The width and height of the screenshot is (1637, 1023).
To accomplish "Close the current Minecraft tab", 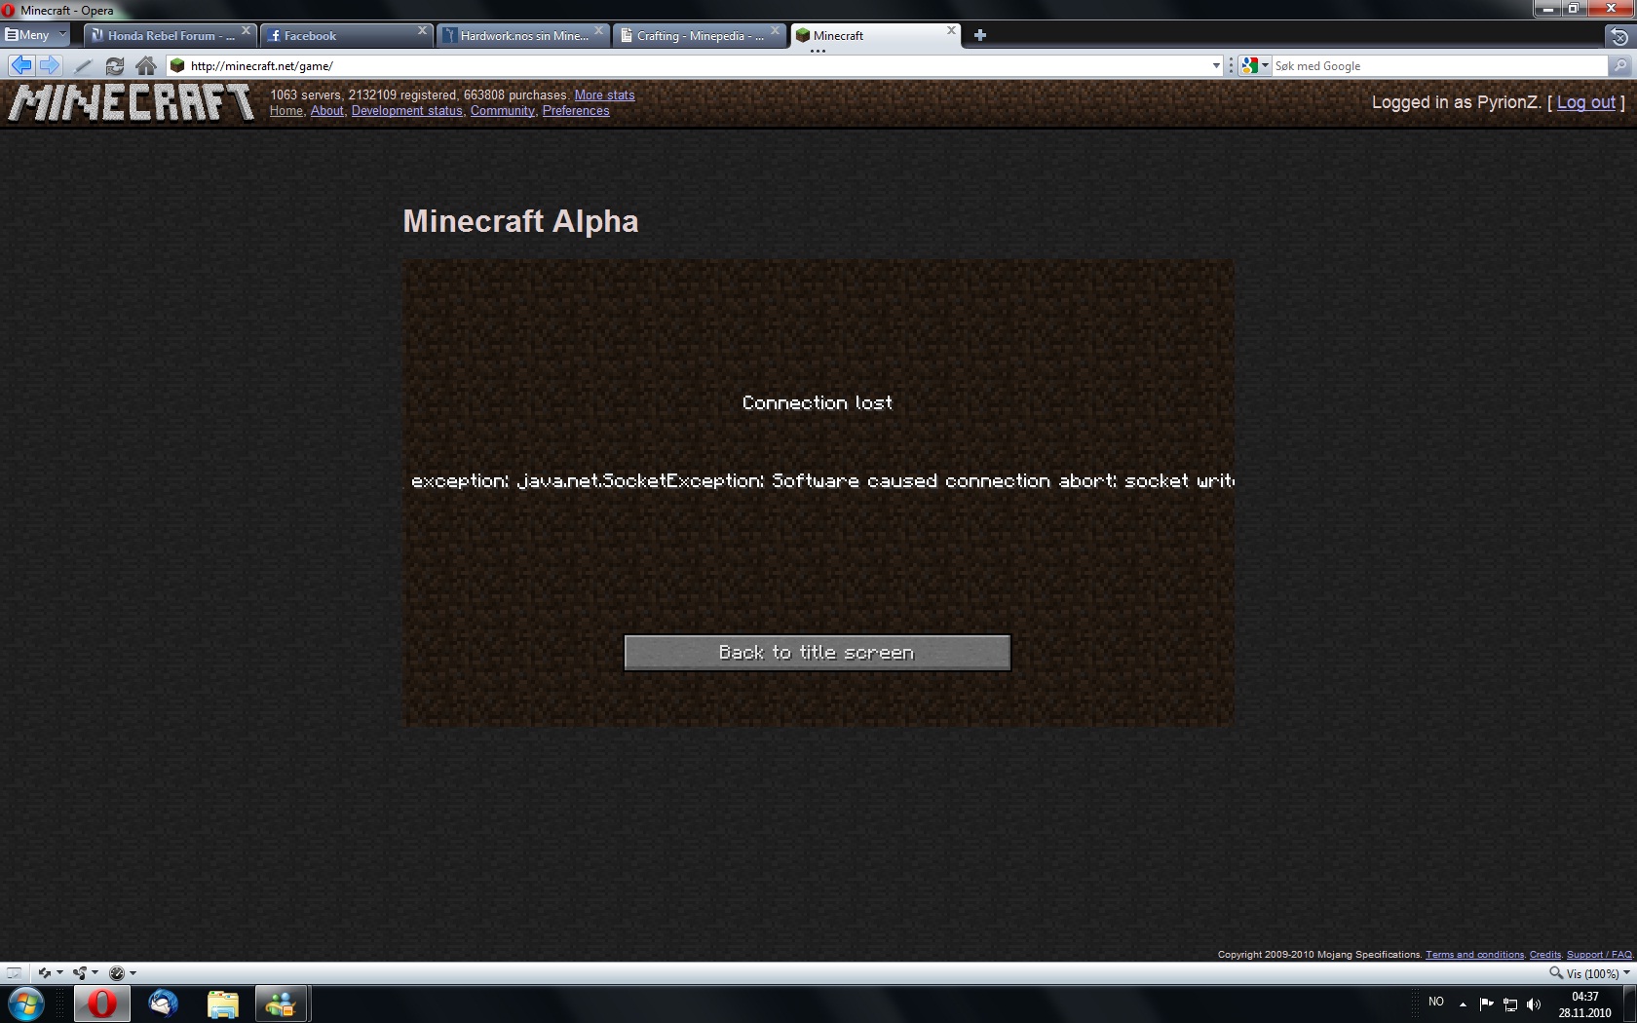I will 952,31.
